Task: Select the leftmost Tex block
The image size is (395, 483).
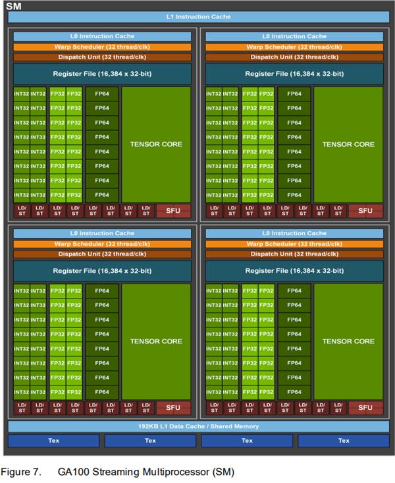Action: point(53,440)
